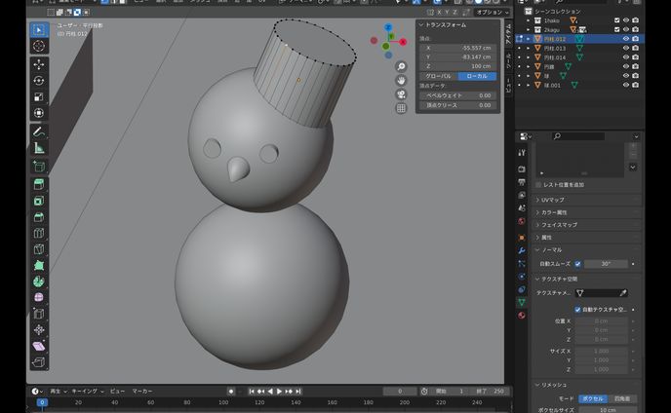Viewport: 671px width, 413px height.
Task: Open the Material properties tab
Action: pos(522,316)
